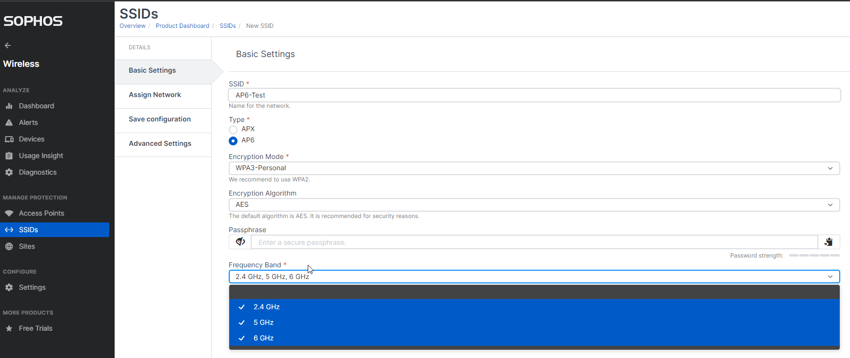Switch to the Assign Network step

pyautogui.click(x=155, y=95)
